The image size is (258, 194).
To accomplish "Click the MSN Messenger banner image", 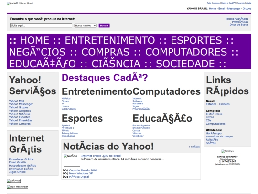I will pos(18,187).
